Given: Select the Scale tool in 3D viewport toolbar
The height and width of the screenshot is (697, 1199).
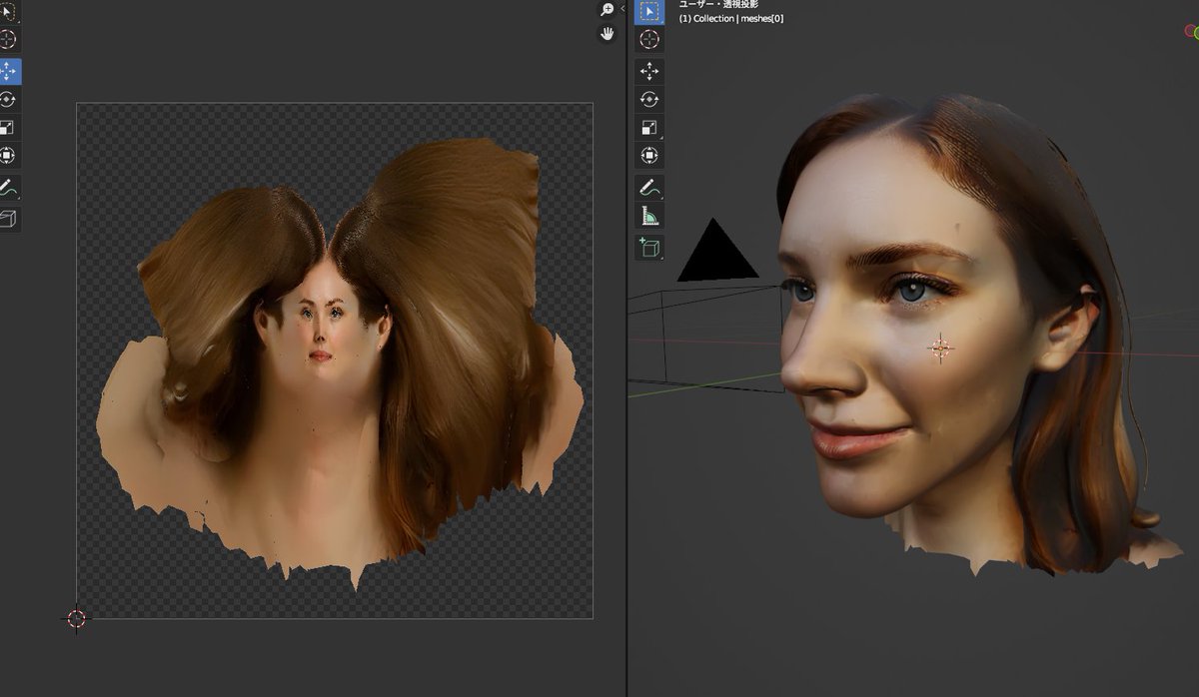Looking at the screenshot, I should coord(649,127).
